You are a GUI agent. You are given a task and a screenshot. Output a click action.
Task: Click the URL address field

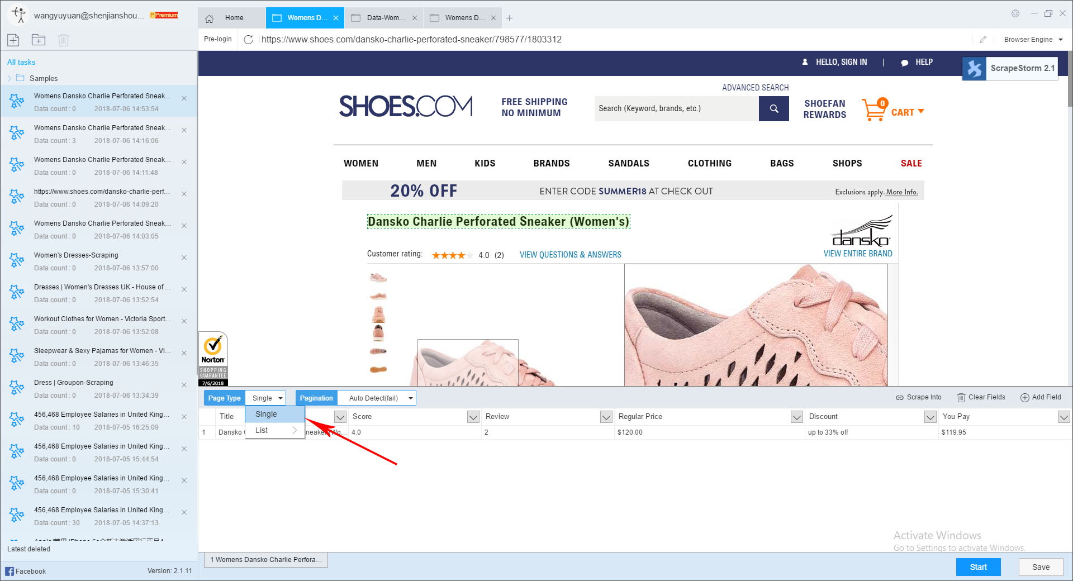[x=615, y=39]
